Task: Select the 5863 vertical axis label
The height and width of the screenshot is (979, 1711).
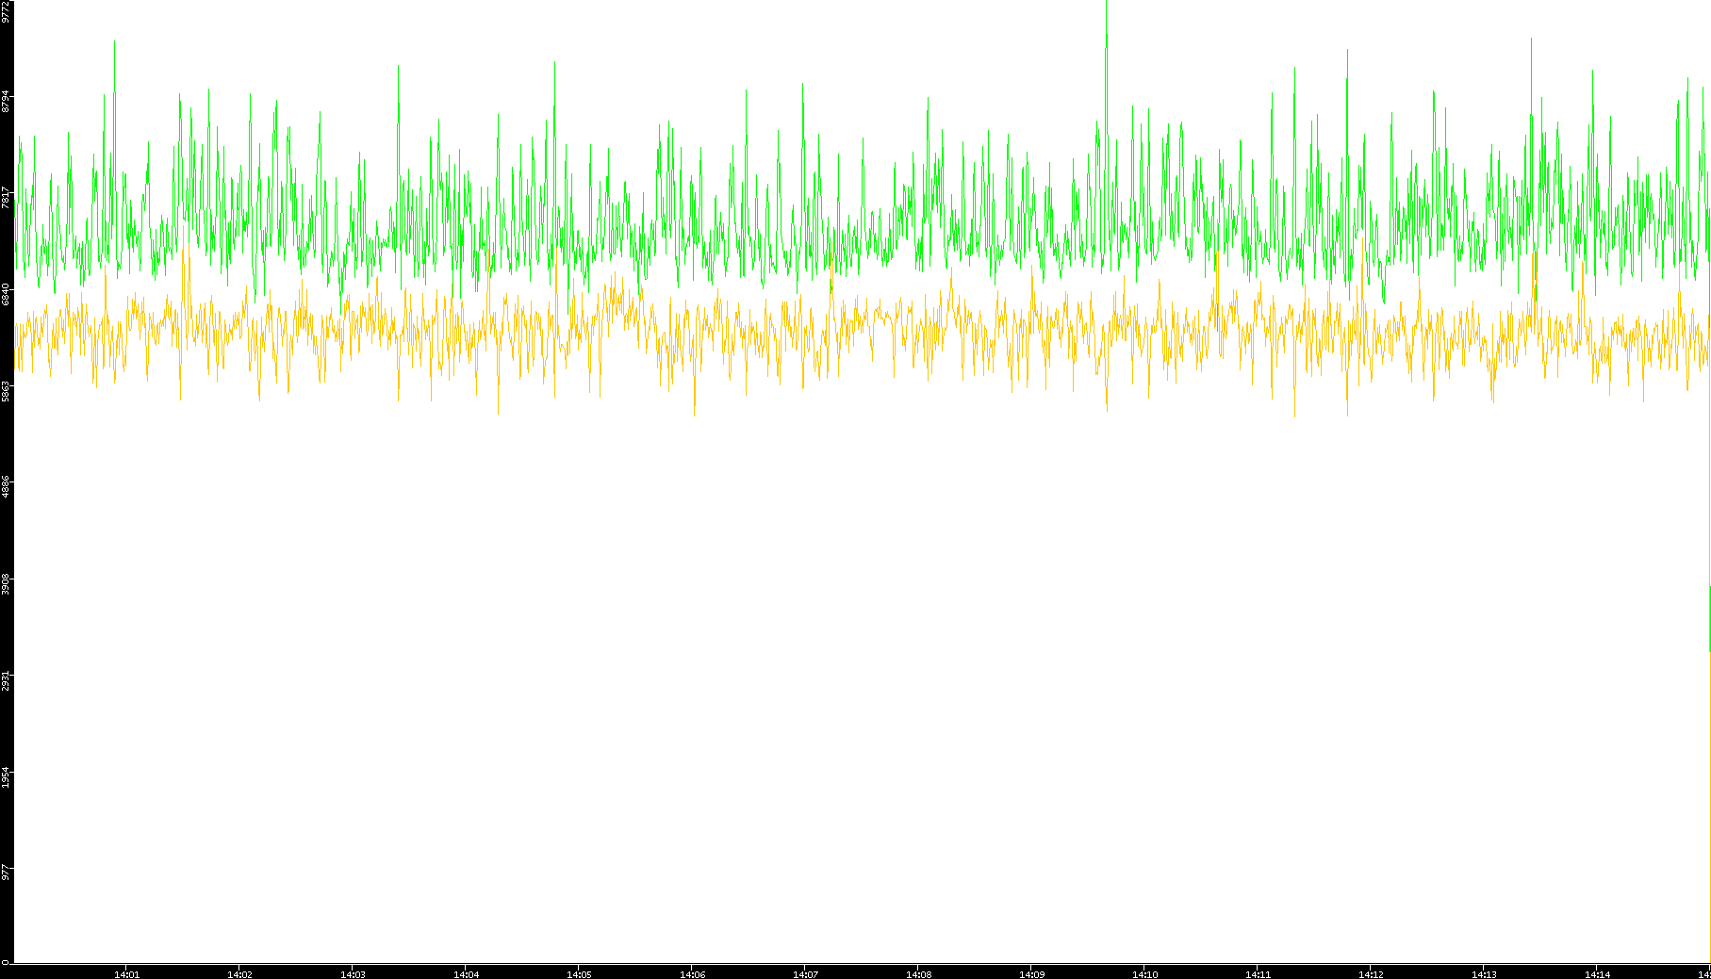Action: pyautogui.click(x=6, y=391)
